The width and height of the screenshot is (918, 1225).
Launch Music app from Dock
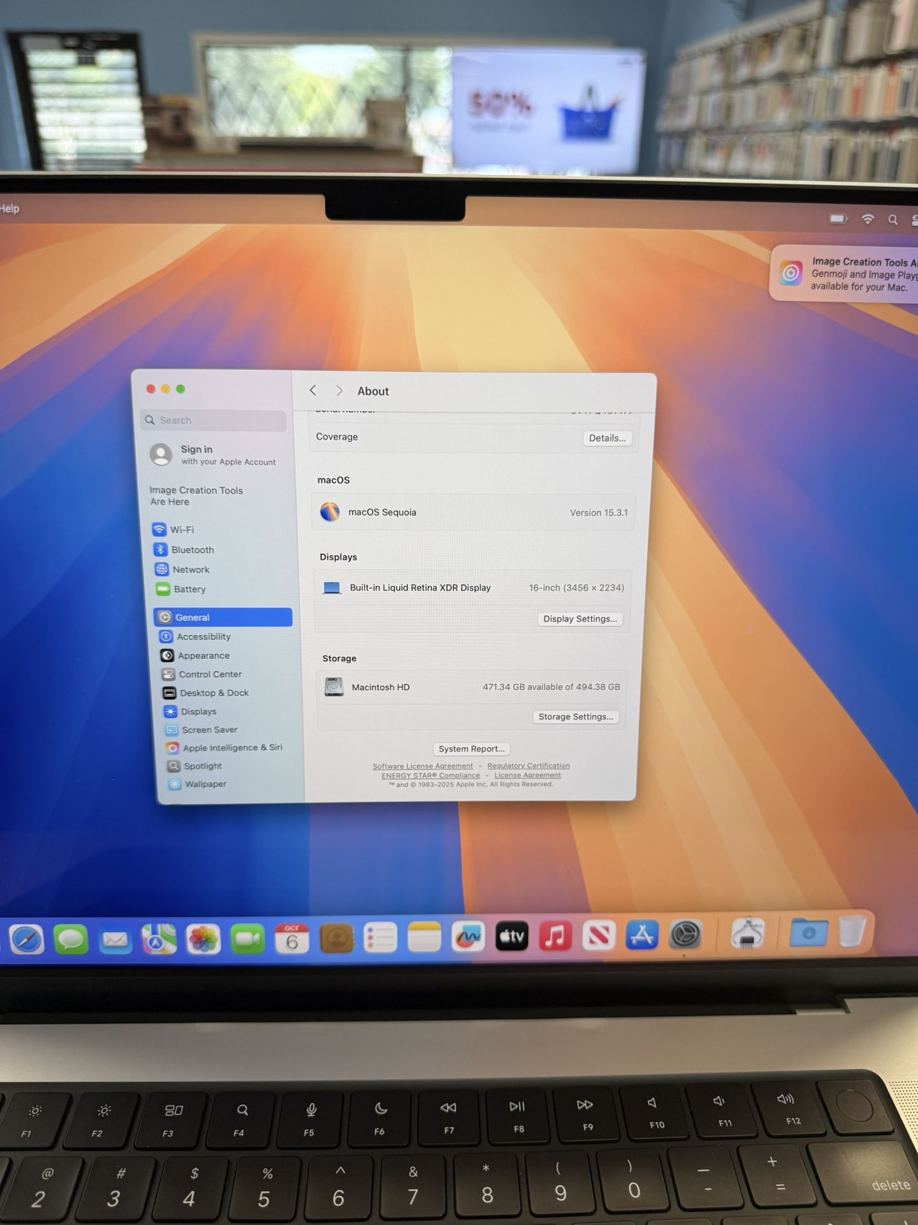pyautogui.click(x=555, y=937)
